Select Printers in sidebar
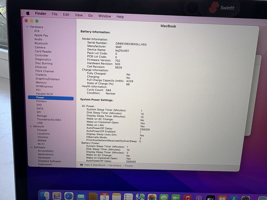267x200 pixels. [41, 101]
